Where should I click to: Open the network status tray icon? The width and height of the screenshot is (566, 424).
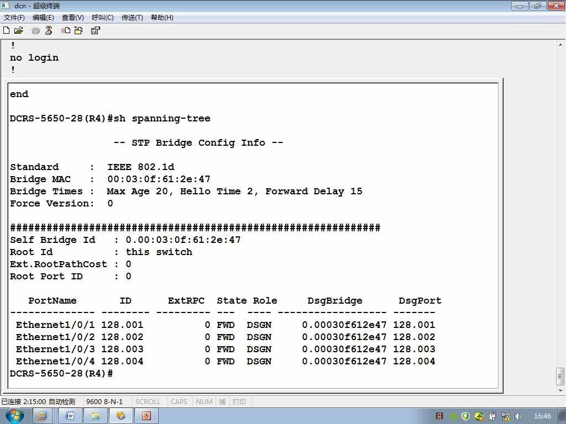(x=505, y=416)
